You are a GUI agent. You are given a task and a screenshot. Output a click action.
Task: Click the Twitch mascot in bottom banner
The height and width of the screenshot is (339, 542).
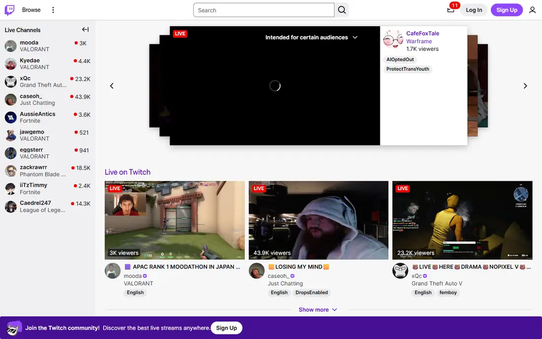(x=14, y=328)
